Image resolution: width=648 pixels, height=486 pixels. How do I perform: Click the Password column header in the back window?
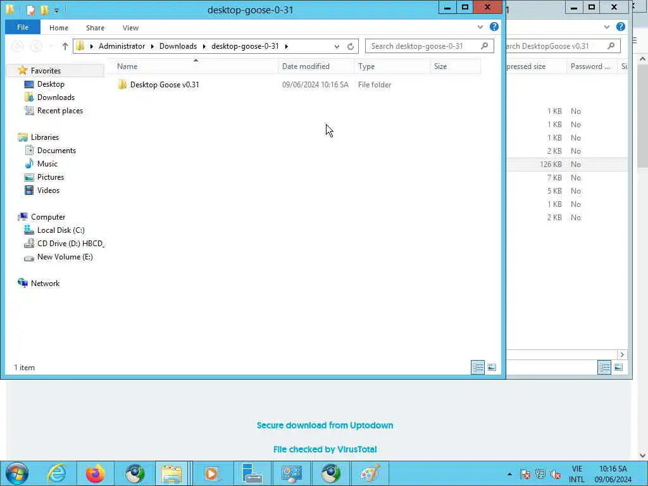[590, 66]
